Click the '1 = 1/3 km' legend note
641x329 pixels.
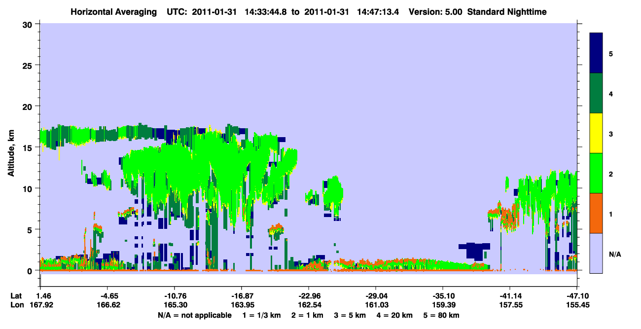pos(261,315)
